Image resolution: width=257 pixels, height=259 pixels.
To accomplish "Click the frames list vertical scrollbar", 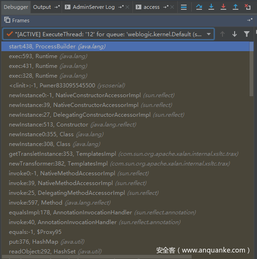I will pos(251,69).
